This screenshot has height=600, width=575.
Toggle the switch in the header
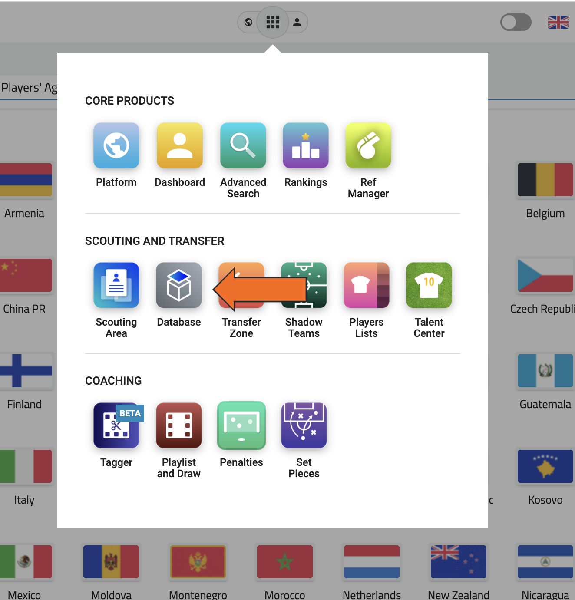point(516,22)
